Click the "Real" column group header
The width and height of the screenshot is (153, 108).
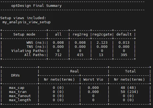(74, 71)
